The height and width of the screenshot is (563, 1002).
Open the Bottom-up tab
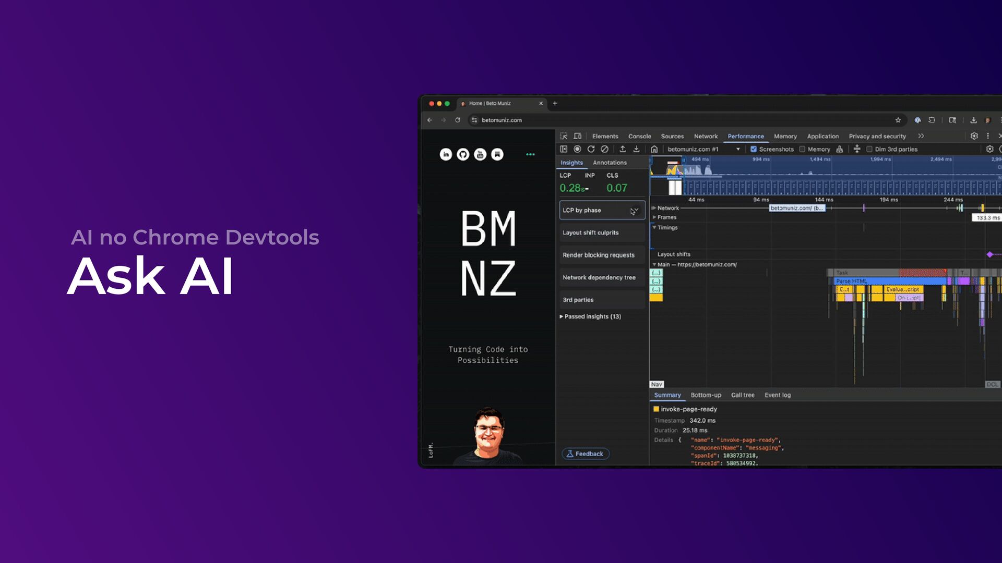[706, 395]
